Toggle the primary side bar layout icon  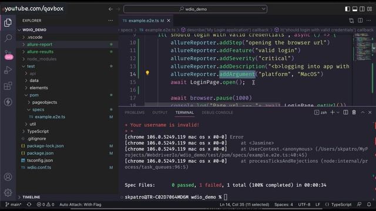(x=347, y=9)
